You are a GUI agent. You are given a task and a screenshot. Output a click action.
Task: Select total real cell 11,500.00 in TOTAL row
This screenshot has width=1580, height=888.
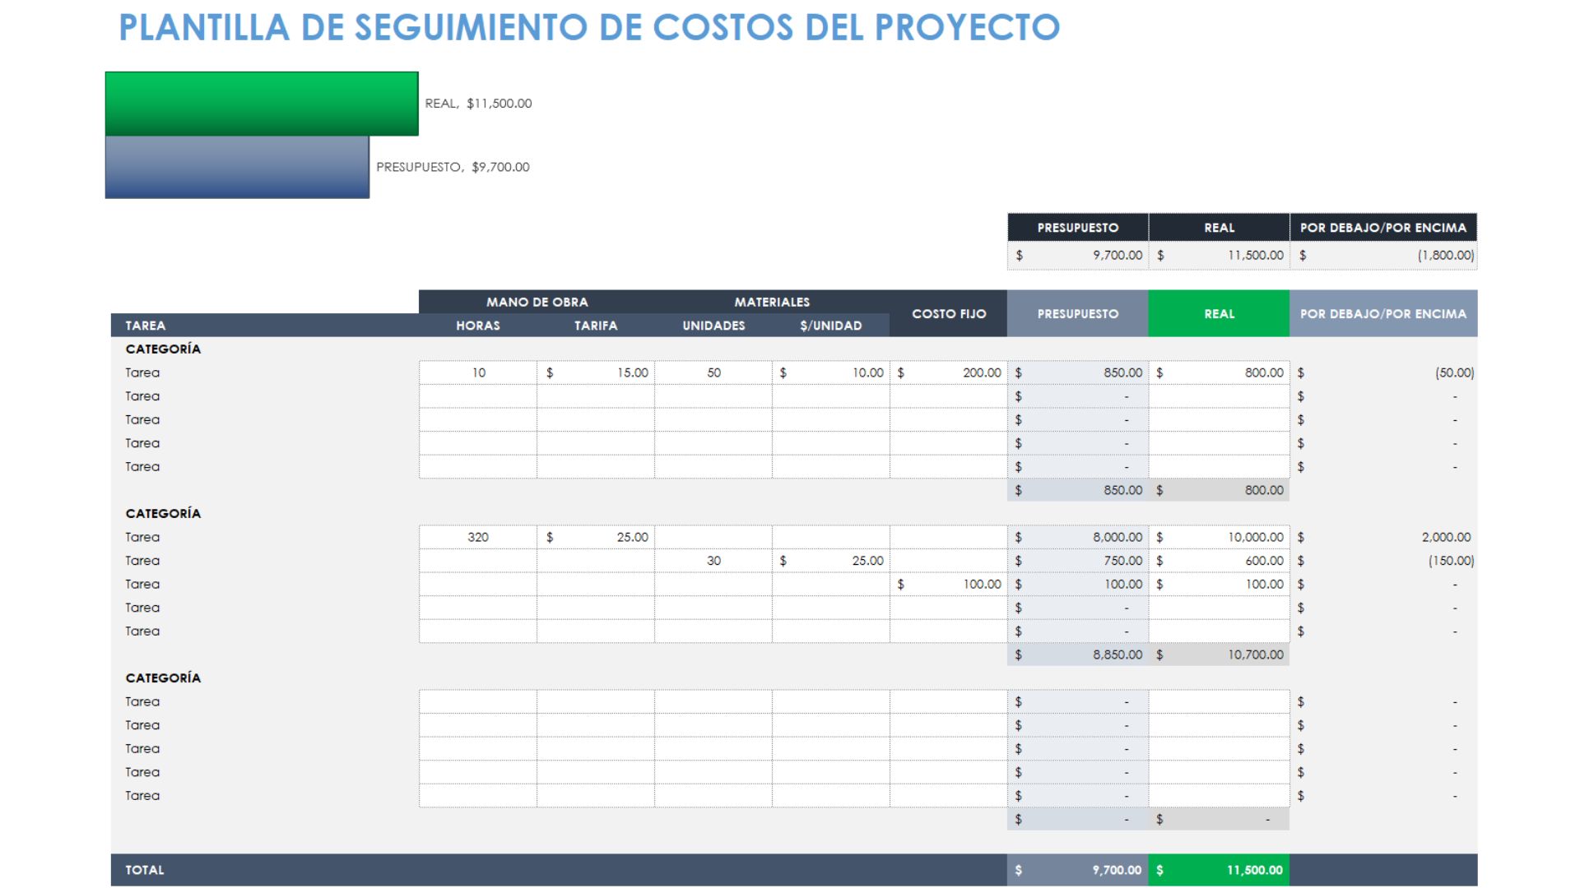[1219, 870]
